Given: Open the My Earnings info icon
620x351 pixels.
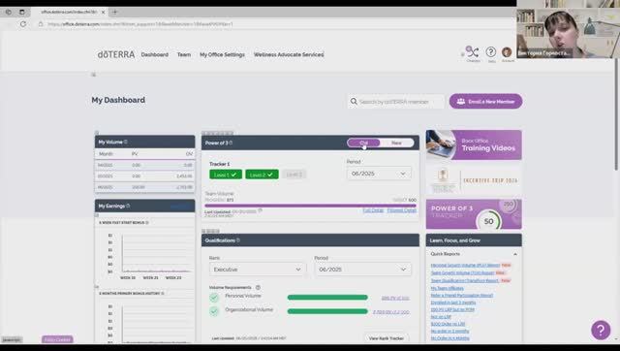Looking at the screenshot, I should point(128,206).
